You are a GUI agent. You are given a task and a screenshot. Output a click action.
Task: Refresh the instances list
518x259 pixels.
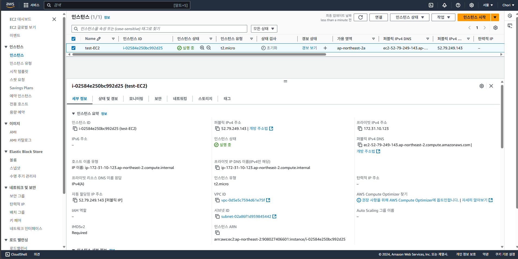[361, 17]
